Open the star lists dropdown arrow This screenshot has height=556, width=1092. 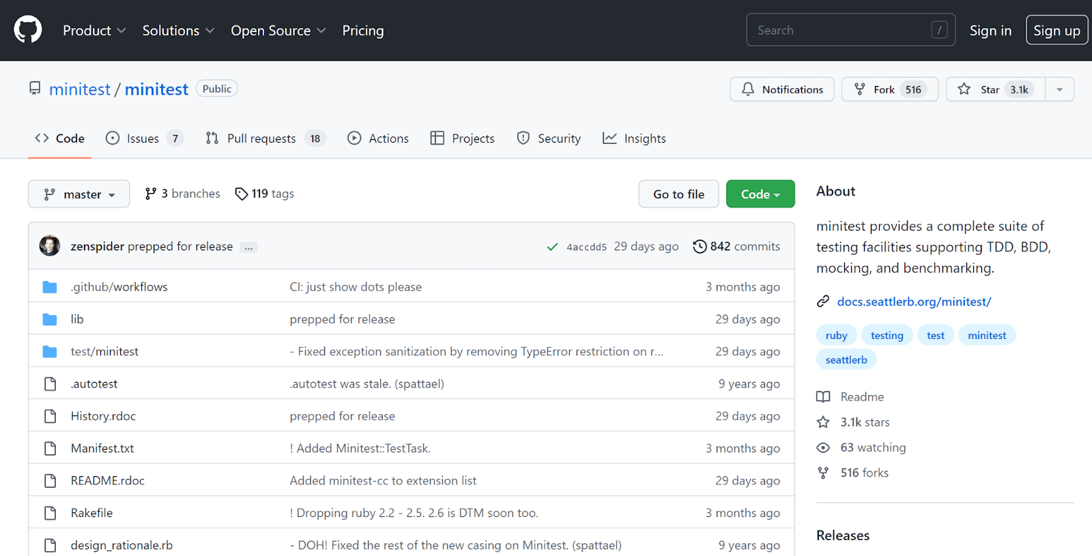[x=1059, y=89]
